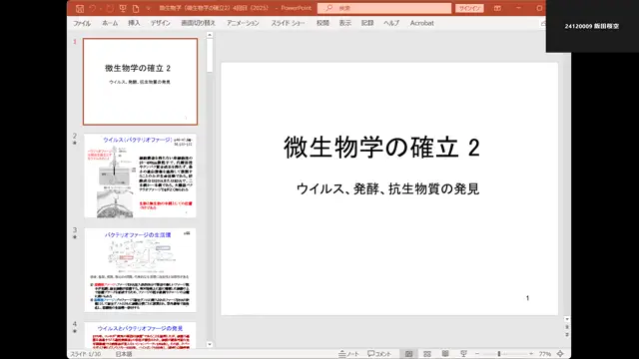Switch to the ホーム tab
639x359 pixels.
(x=110, y=23)
